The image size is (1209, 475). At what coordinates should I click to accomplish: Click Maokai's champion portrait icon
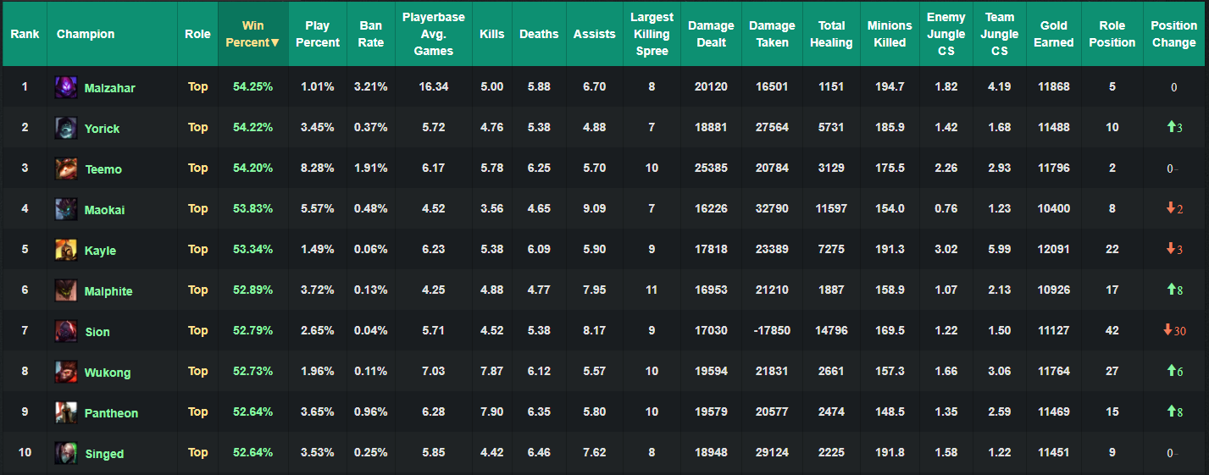[x=66, y=209]
